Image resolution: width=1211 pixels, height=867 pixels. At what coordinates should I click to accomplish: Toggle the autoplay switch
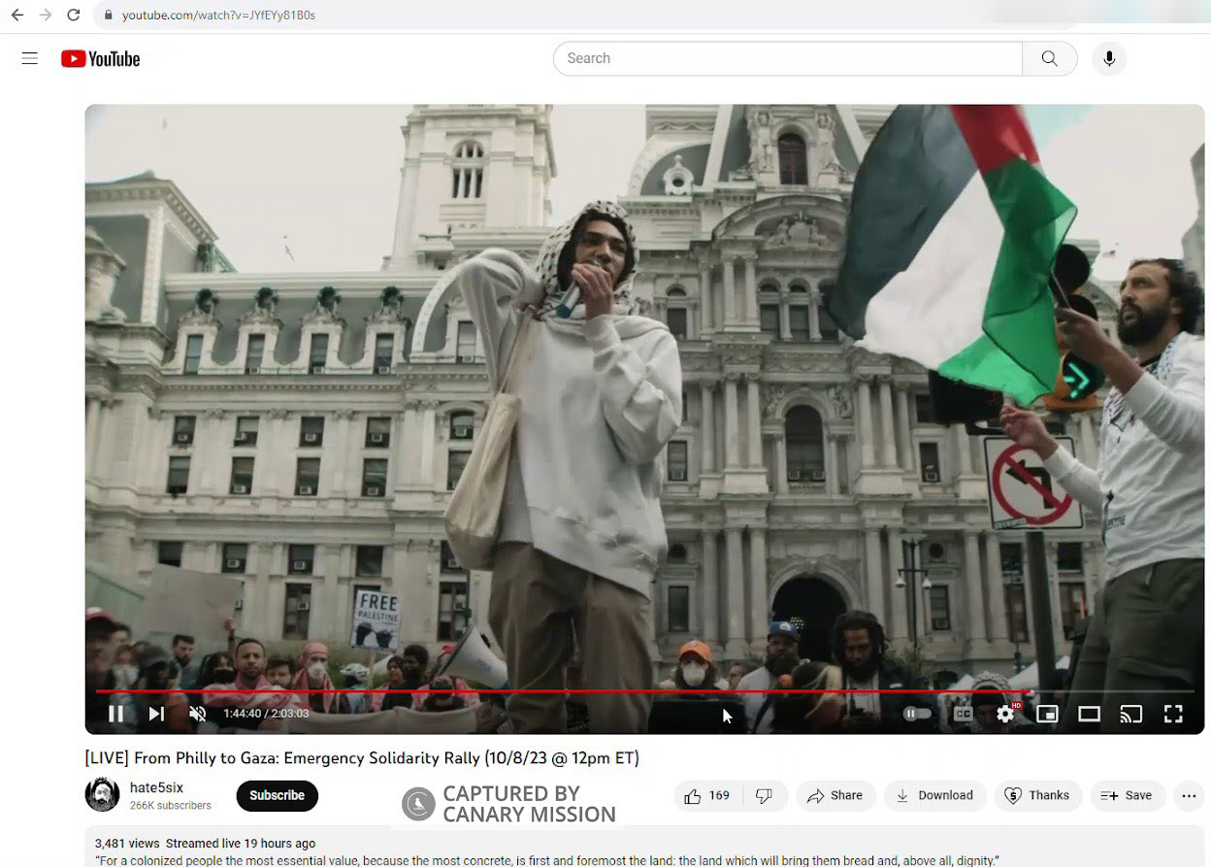point(917,714)
